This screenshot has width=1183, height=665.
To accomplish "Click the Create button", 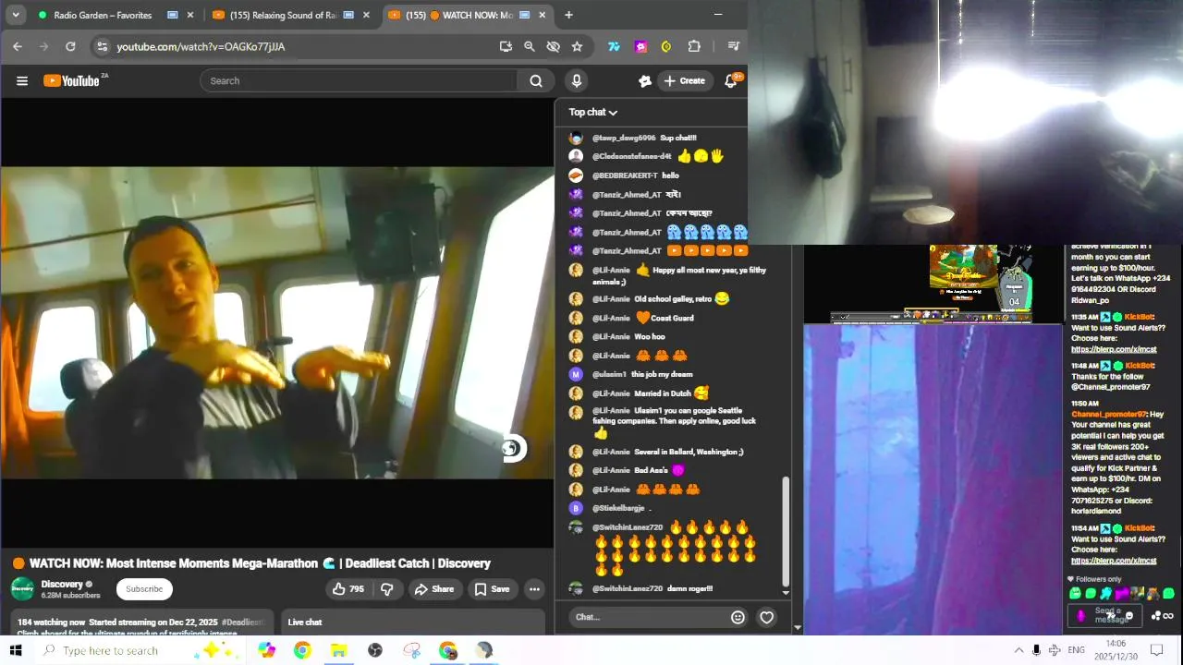I will pyautogui.click(x=685, y=81).
